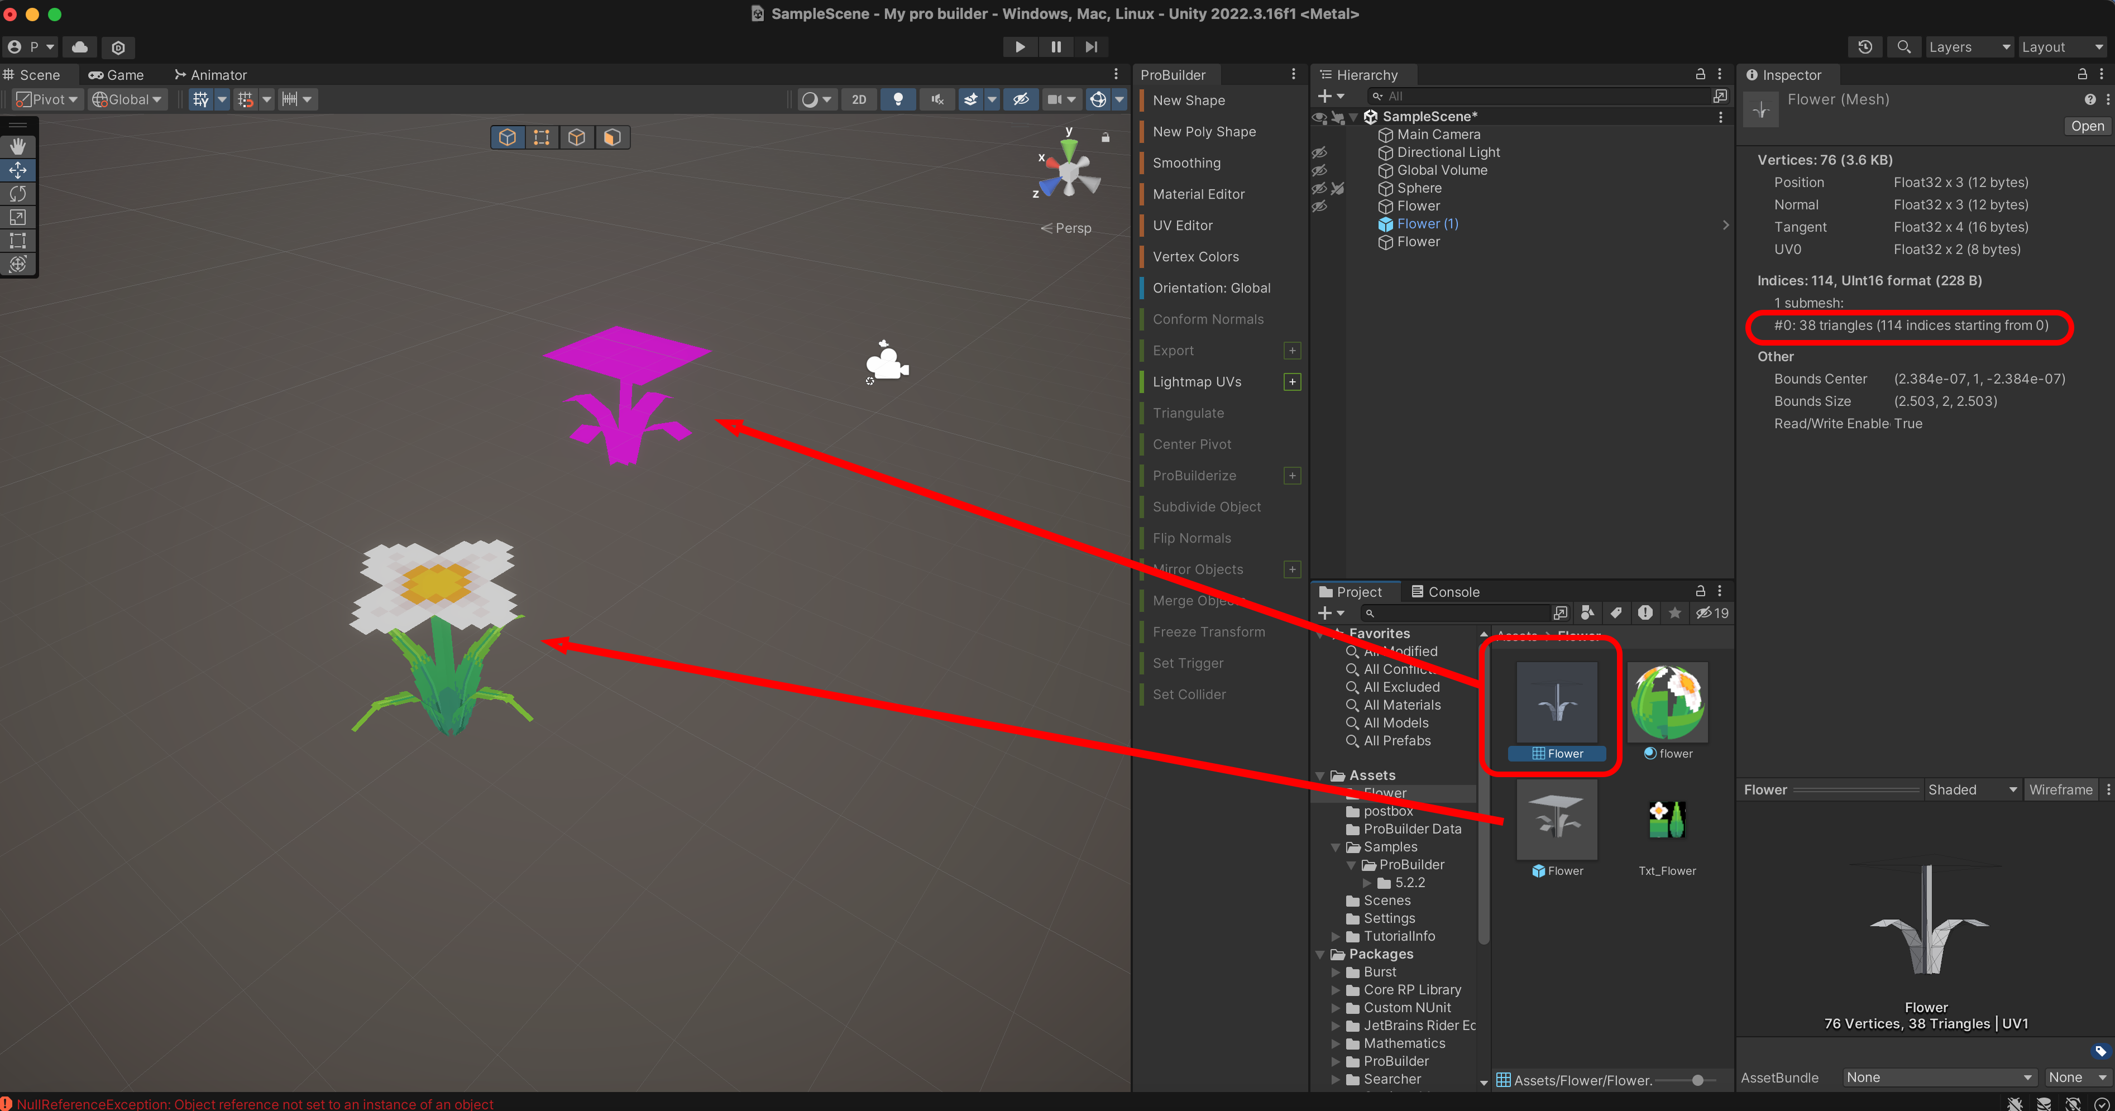Choose ProBuilder vertex selection mode icon
The width and height of the screenshot is (2115, 1111).
[541, 137]
